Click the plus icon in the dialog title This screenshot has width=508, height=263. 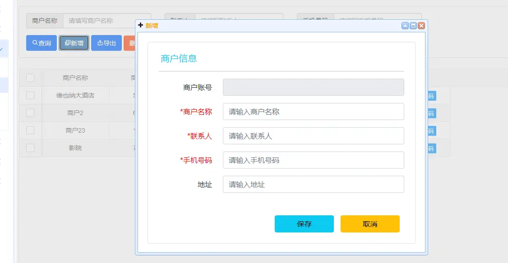tap(141, 26)
